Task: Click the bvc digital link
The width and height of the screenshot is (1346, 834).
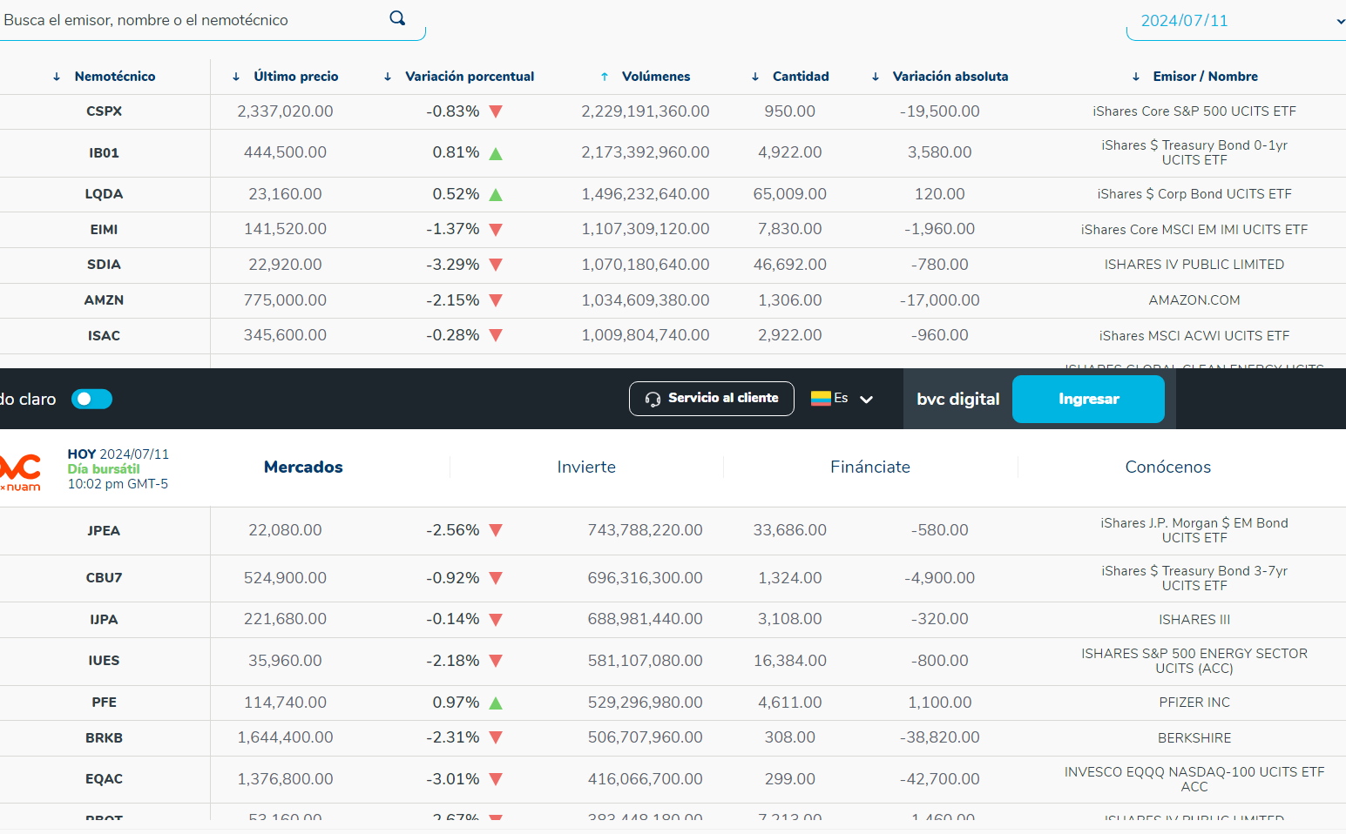Action: pyautogui.click(x=958, y=399)
